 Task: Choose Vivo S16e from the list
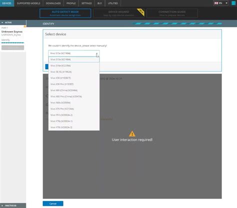74,66
